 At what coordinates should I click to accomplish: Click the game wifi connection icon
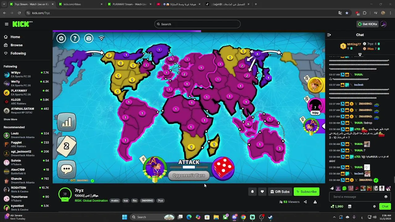(x=101, y=38)
